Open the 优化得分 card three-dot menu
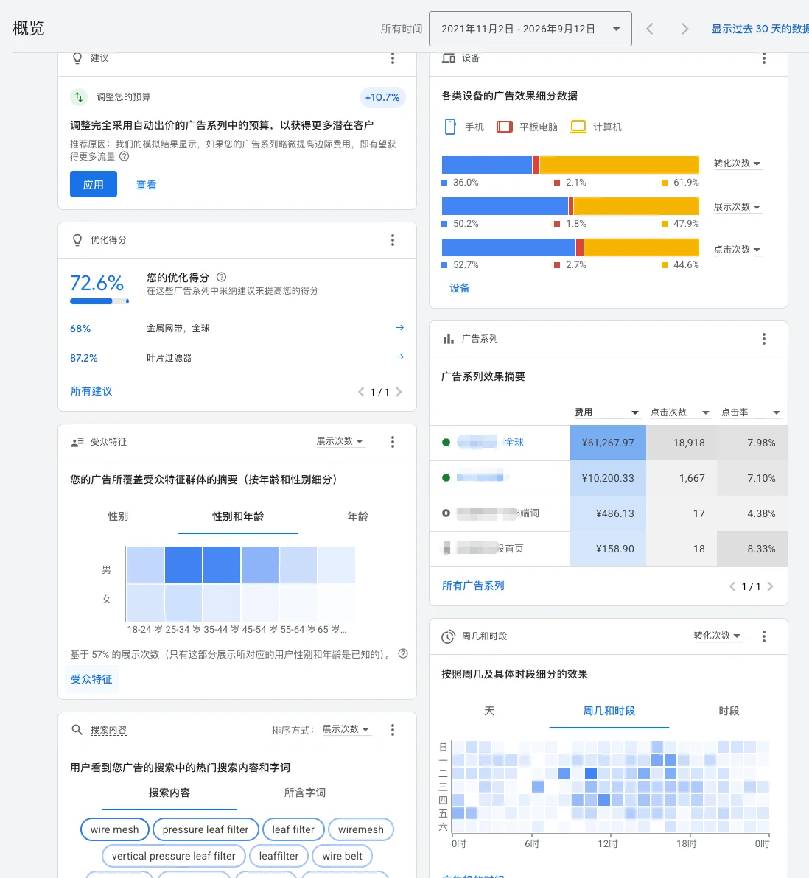809x878 pixels. click(x=392, y=240)
